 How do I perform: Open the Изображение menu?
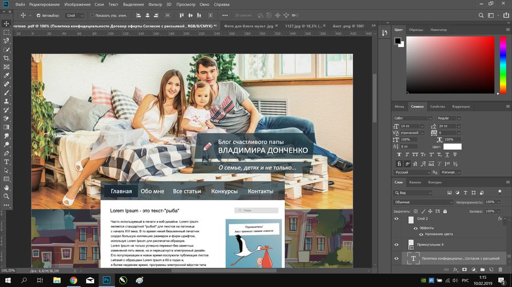pyautogui.click(x=77, y=4)
